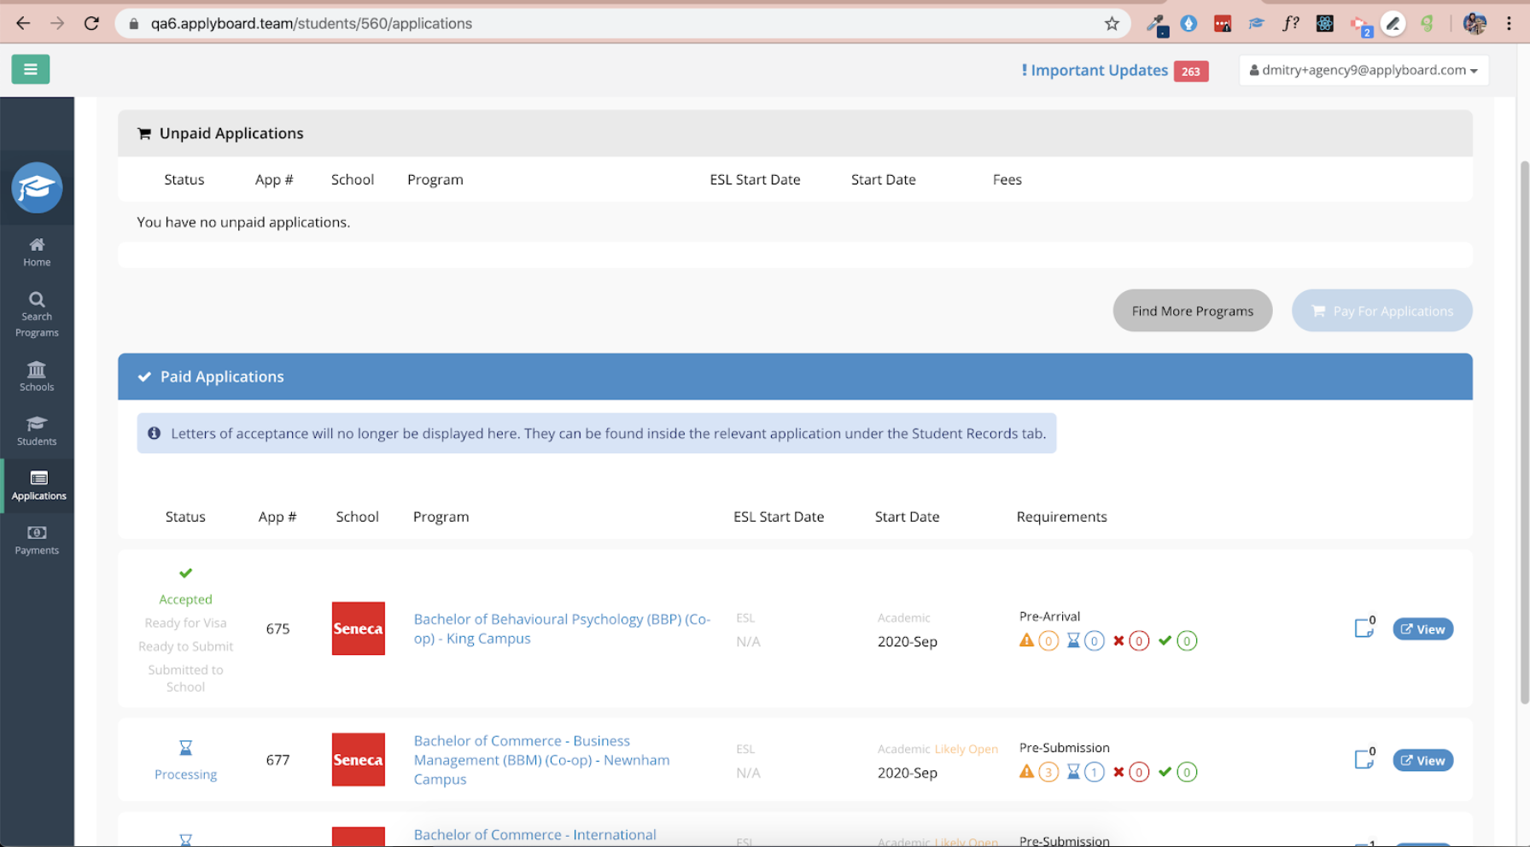The width and height of the screenshot is (1530, 847).
Task: Bookmark page with star icon
Action: click(1112, 24)
